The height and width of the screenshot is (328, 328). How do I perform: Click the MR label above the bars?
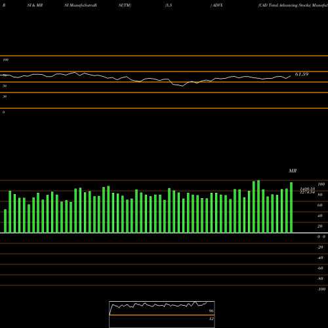293,171
